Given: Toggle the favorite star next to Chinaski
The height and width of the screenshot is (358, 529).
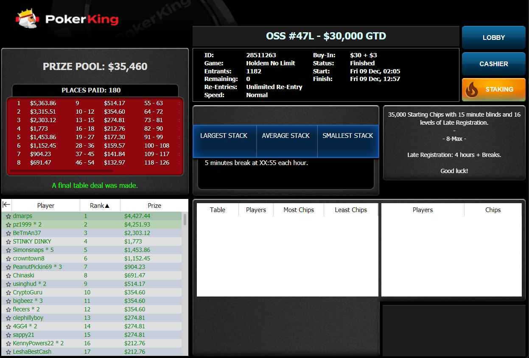Looking at the screenshot, I should point(8,276).
